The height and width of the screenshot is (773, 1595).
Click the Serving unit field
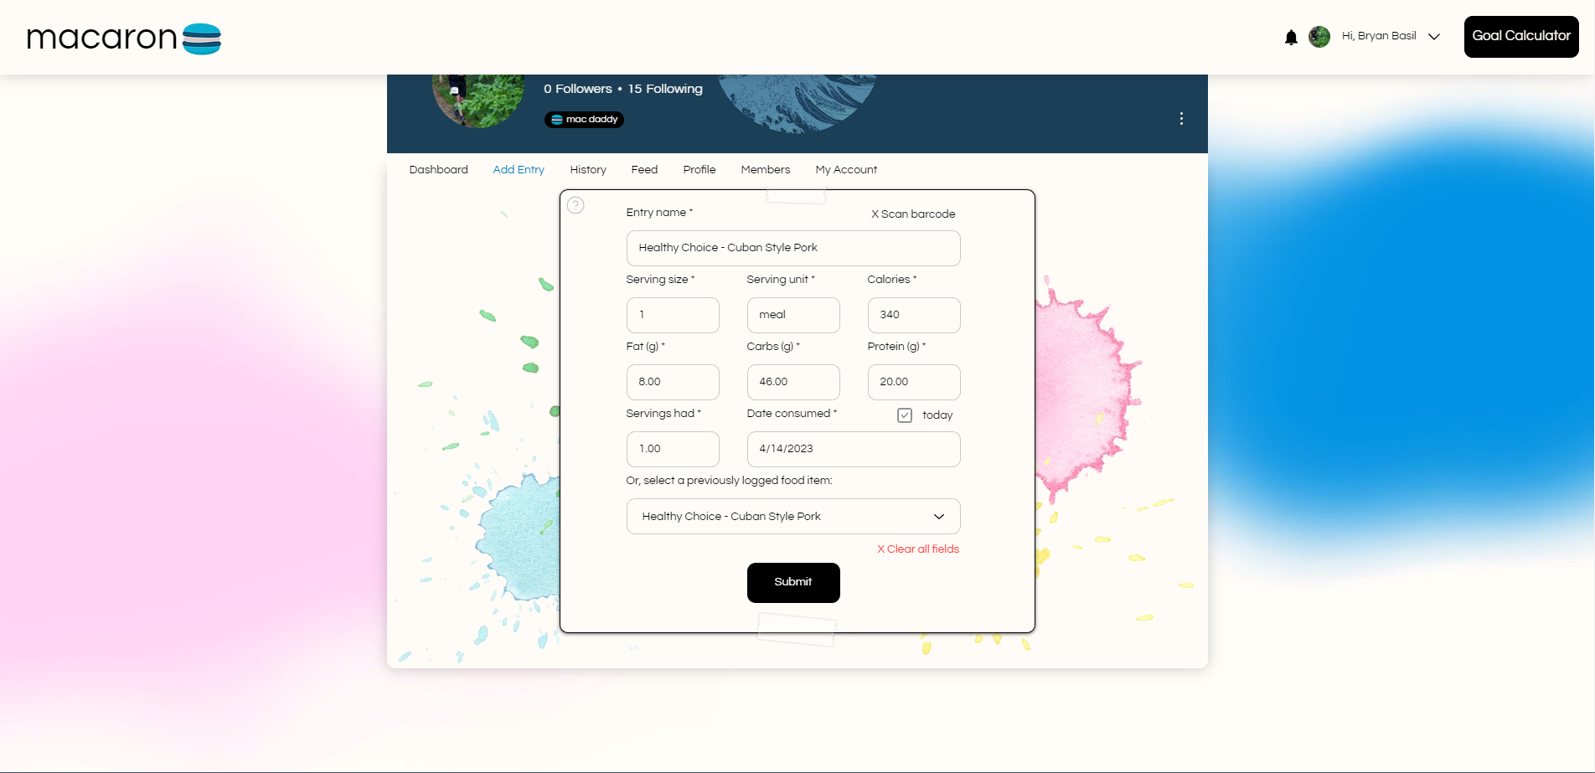793,316
